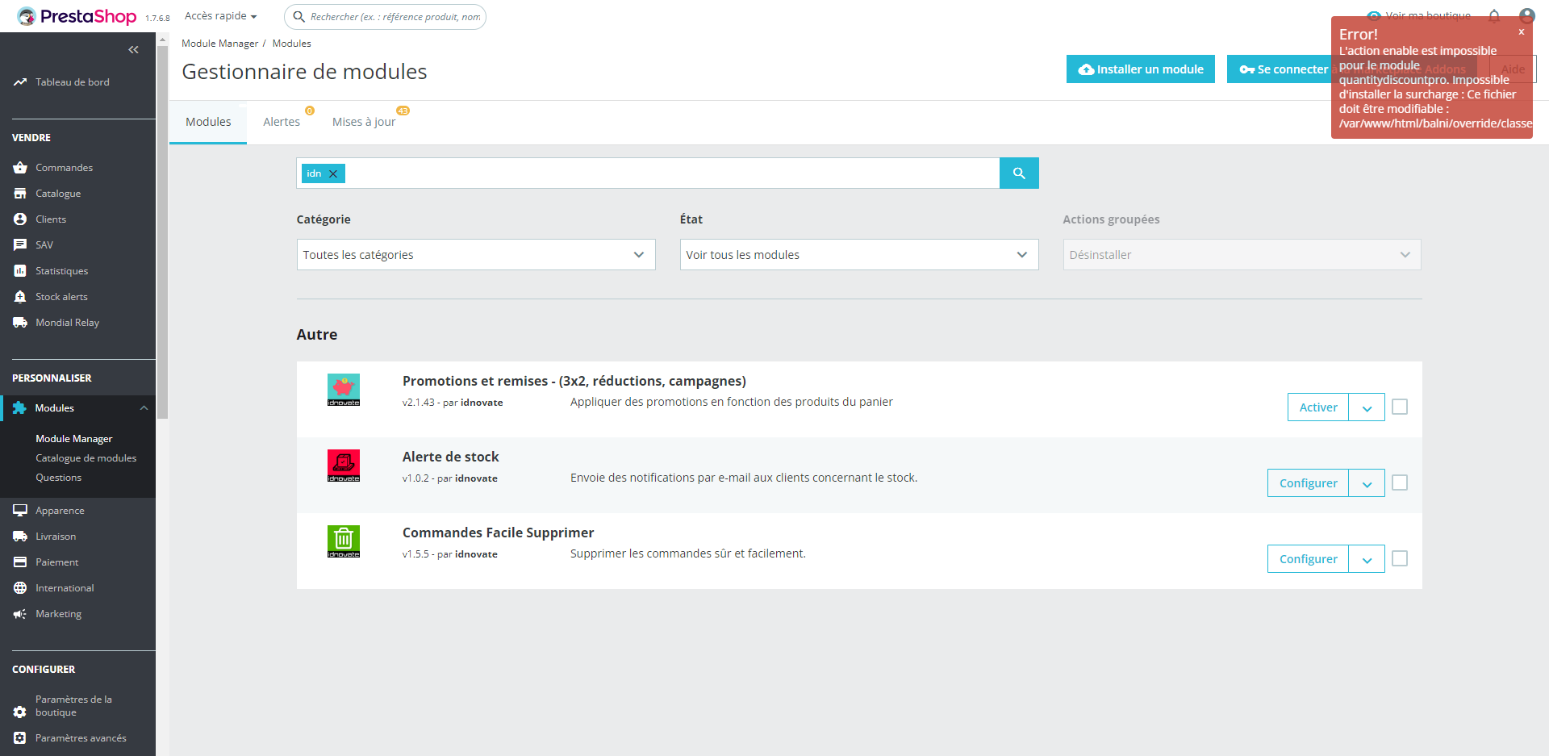The image size is (1549, 756).
Task: Click the Clients person icon
Action: tap(20, 219)
